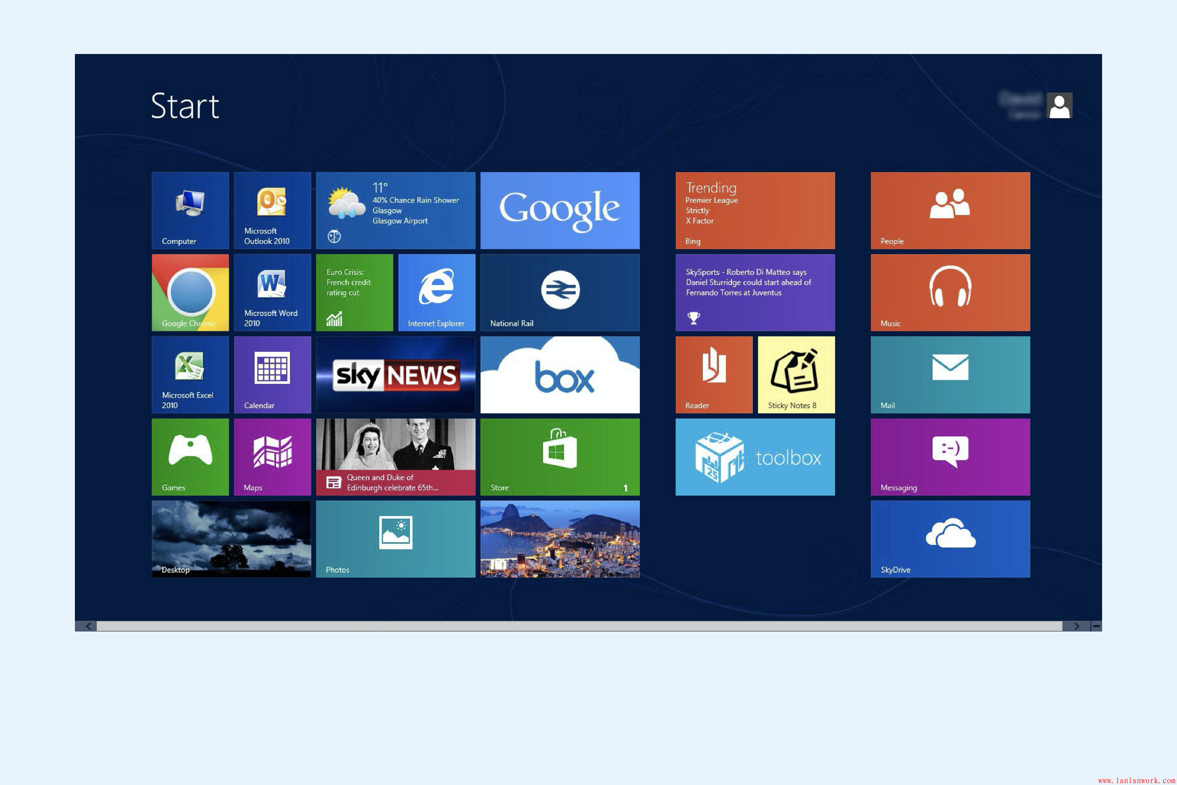
Task: Launch Microsoft Outlook 2010
Action: 272,210
